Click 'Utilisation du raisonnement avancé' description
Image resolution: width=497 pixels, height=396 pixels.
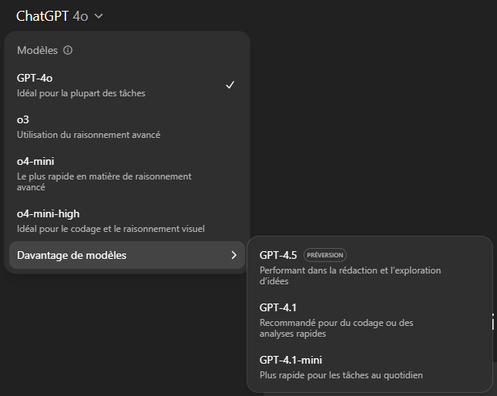89,135
